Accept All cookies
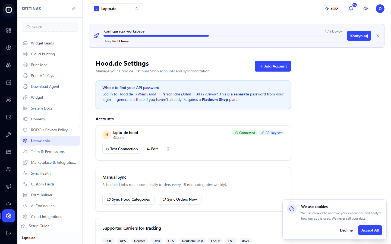The height and width of the screenshot is (244, 391). tap(370, 230)
